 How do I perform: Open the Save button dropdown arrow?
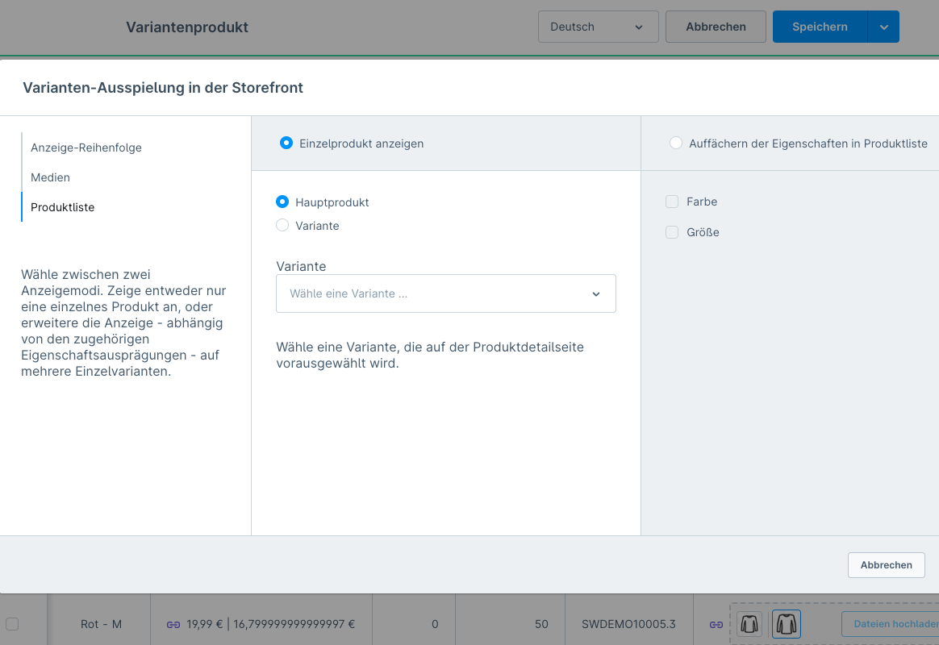coord(883,27)
